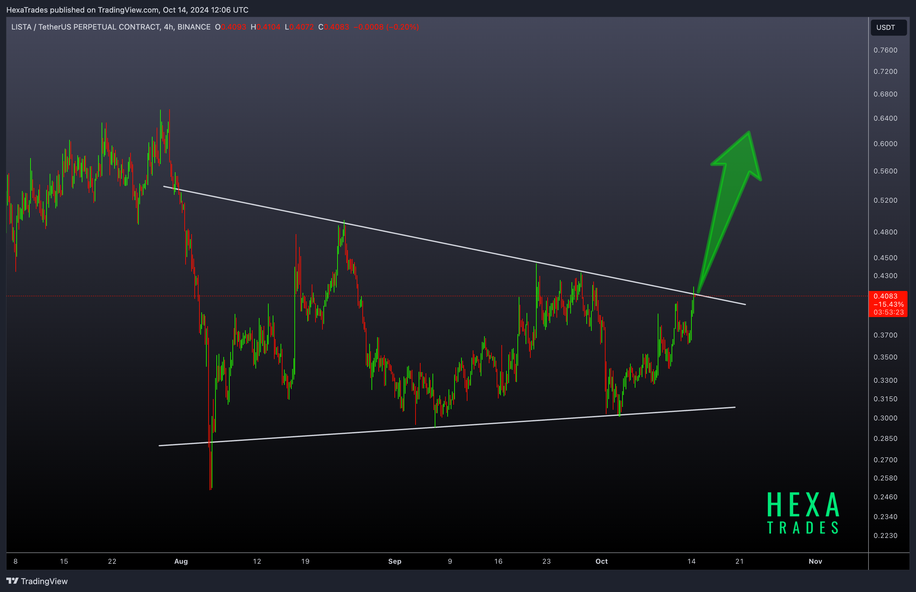Click the 0.3300 price axis label
This screenshot has width=916, height=592.
(885, 380)
